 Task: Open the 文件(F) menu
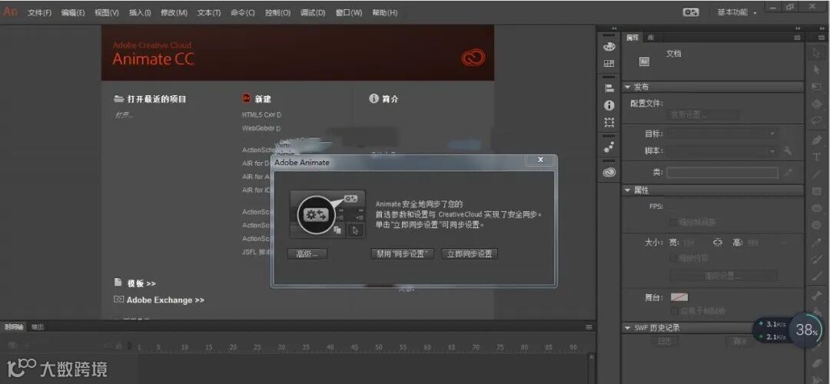pyautogui.click(x=39, y=13)
